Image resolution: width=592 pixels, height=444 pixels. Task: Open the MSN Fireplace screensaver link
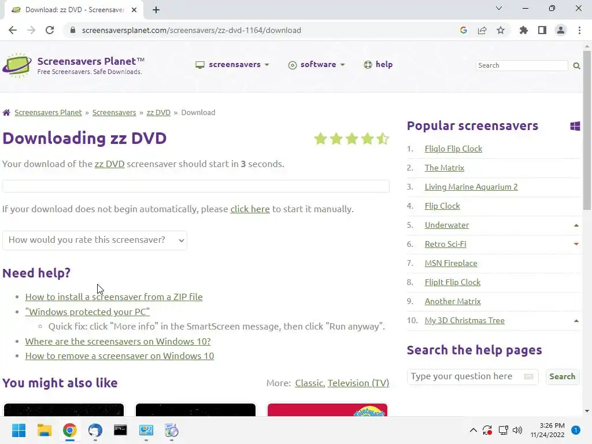click(x=451, y=263)
